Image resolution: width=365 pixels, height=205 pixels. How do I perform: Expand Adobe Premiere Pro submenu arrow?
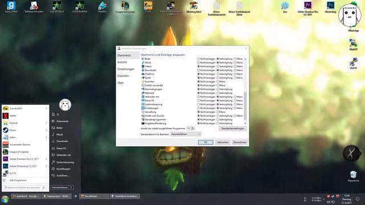tap(46, 159)
